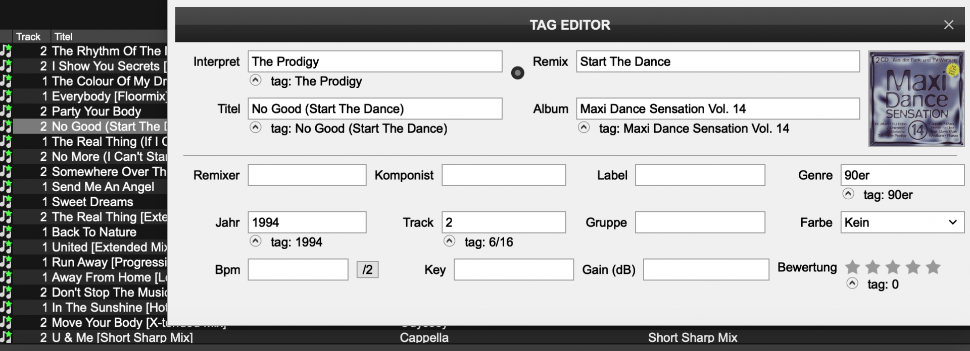The image size is (970, 351).
Task: Sort tracks by the Track column header
Action: [x=29, y=36]
